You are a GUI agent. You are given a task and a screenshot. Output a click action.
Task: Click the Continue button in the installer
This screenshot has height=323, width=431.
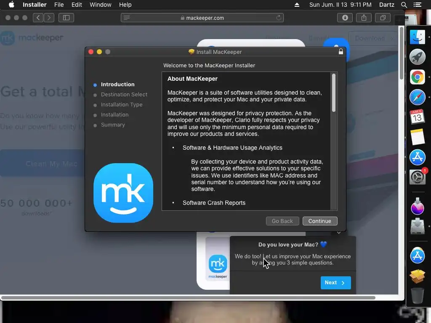(x=320, y=221)
